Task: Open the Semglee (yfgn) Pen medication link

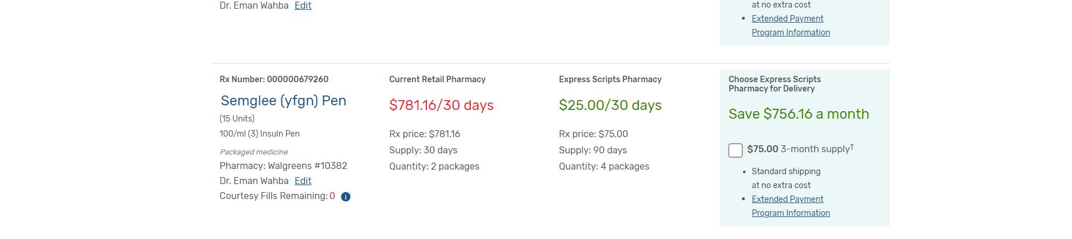Action: (283, 101)
